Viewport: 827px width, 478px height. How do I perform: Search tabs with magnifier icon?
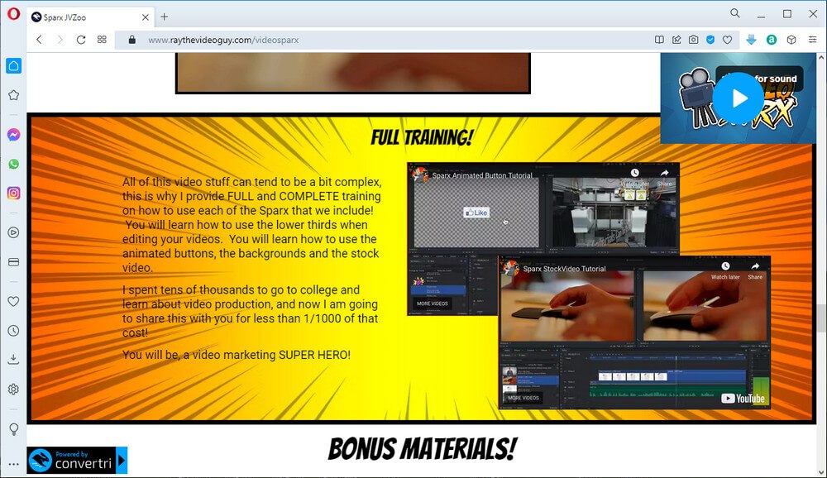734,14
